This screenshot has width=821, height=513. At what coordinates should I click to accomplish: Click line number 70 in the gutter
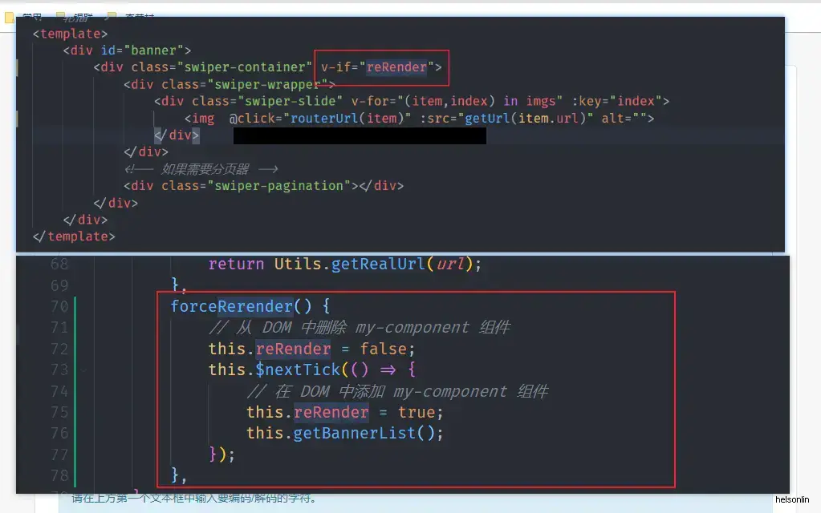click(59, 306)
